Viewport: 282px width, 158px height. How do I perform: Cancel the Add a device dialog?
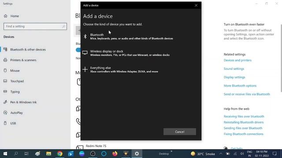(x=180, y=132)
